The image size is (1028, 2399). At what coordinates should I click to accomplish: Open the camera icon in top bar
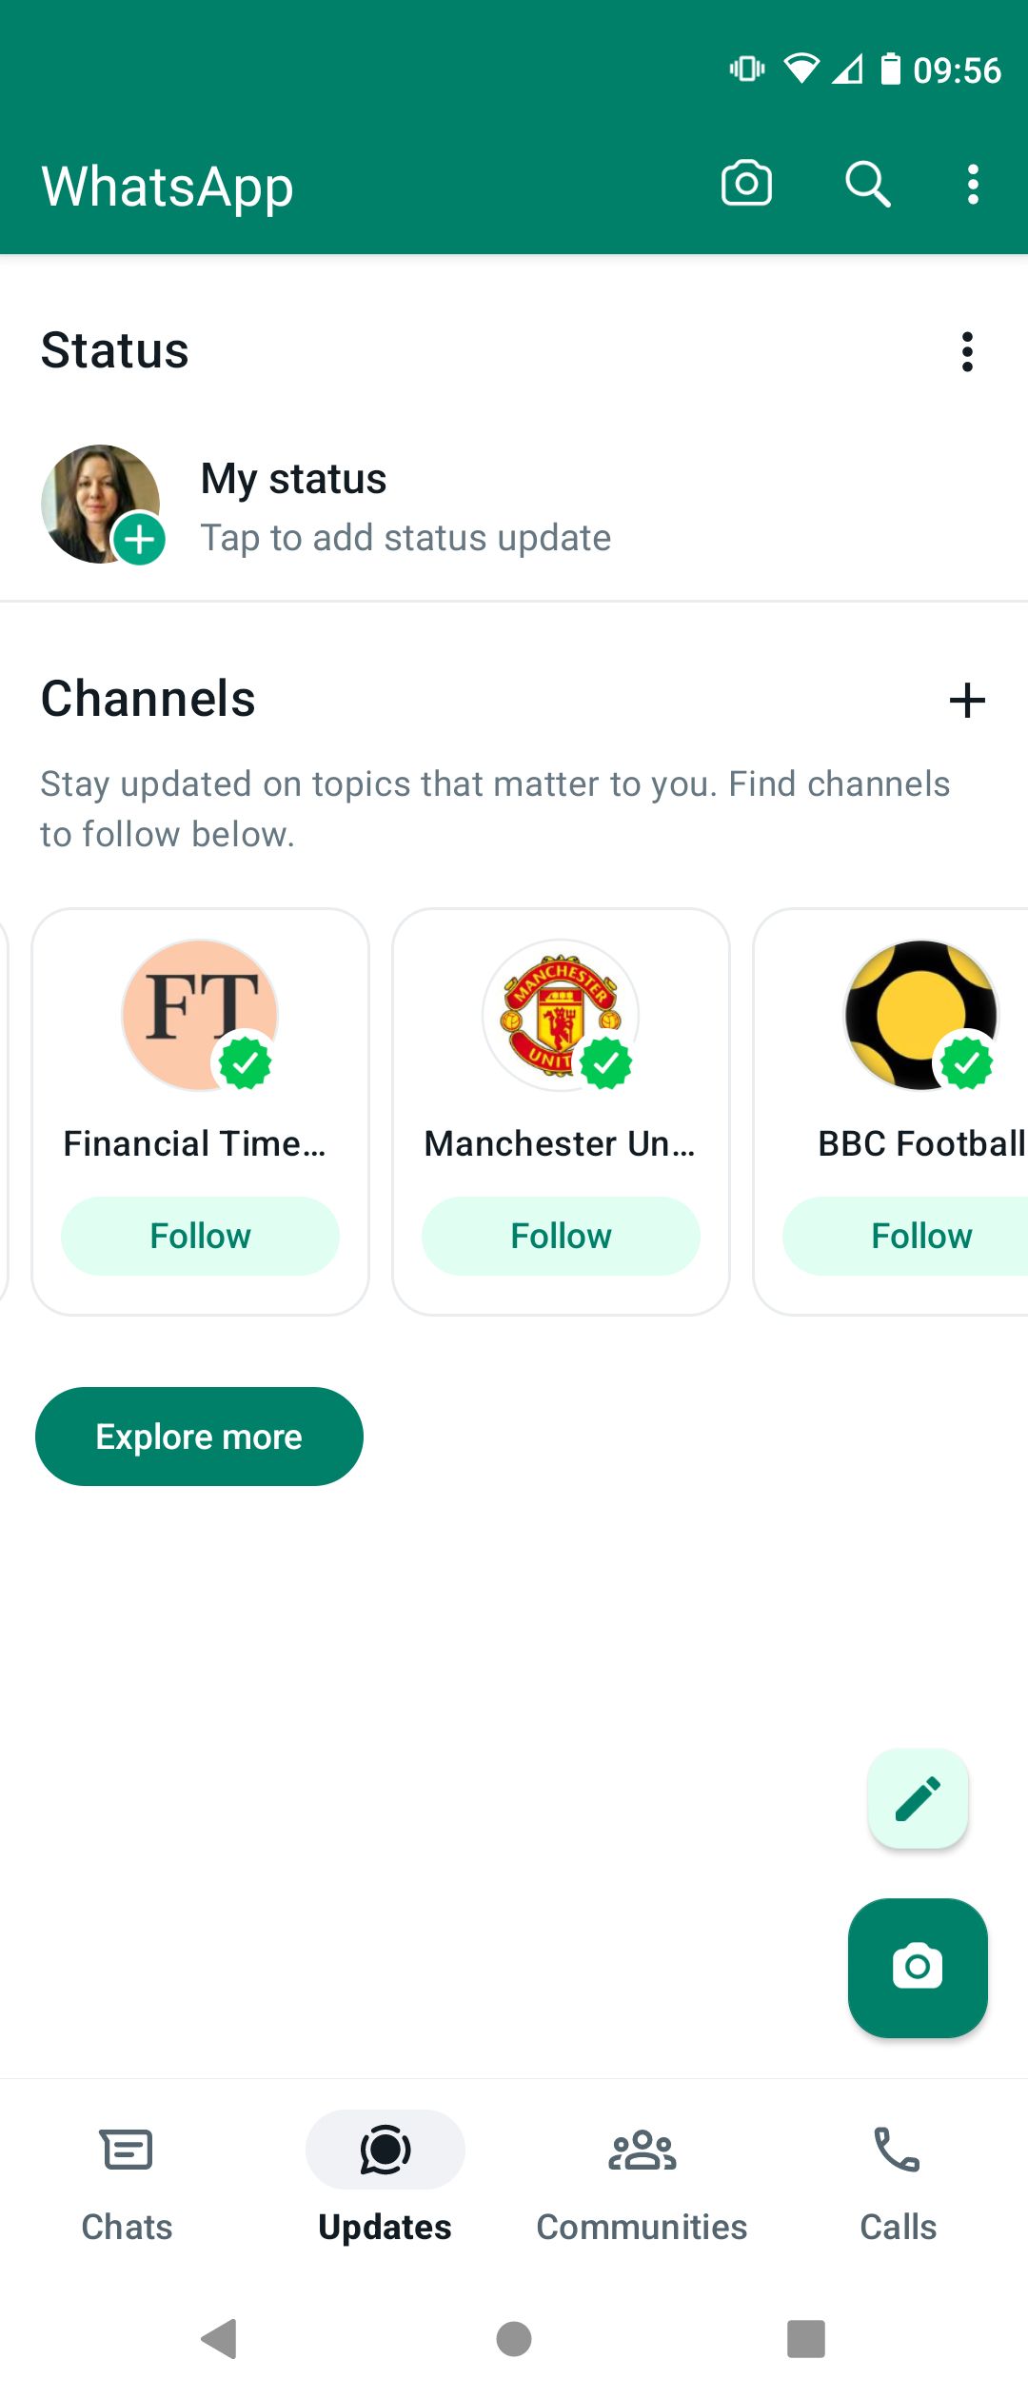click(x=746, y=183)
